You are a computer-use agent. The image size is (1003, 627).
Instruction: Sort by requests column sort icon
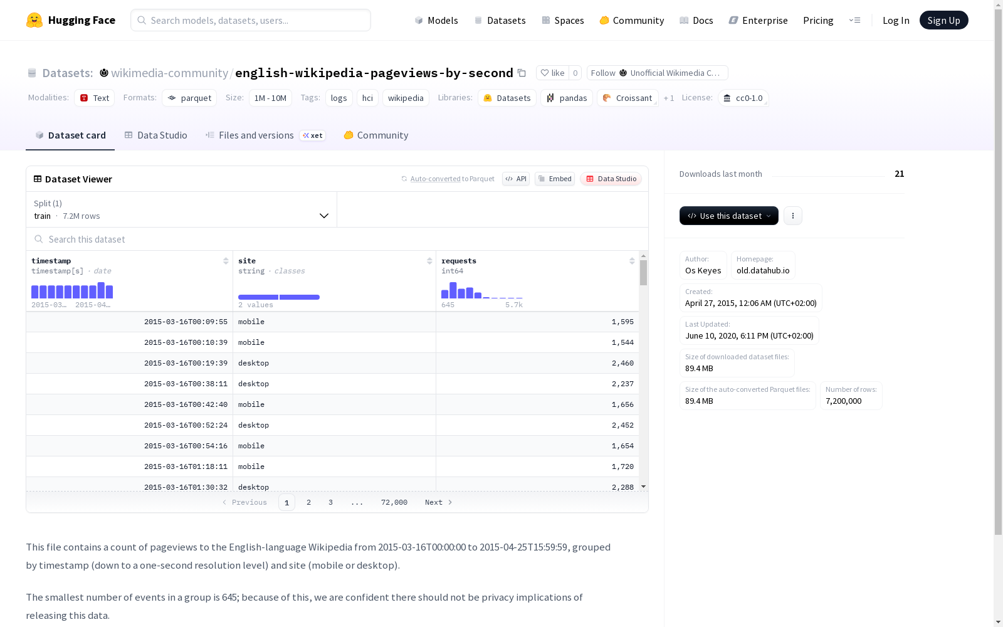click(632, 261)
